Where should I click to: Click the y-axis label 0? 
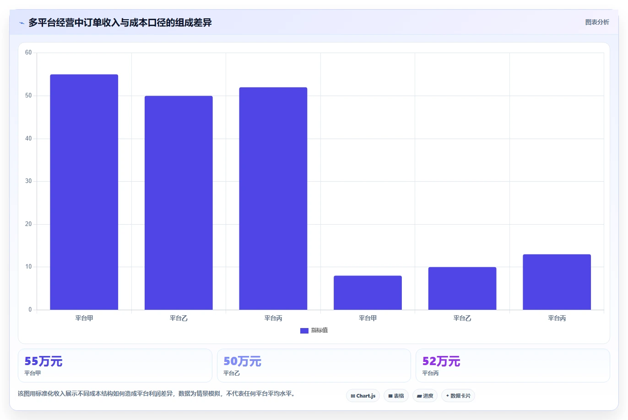(x=30, y=310)
